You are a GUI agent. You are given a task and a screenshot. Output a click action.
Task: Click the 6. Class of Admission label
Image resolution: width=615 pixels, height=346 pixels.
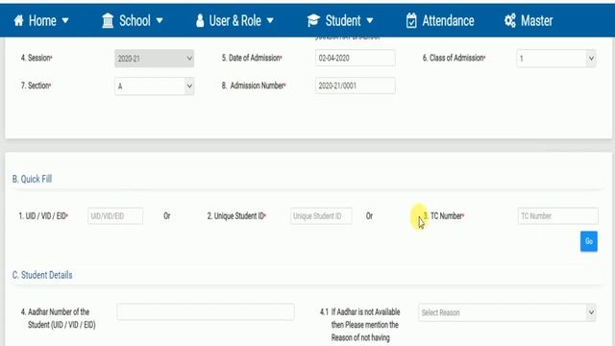(454, 58)
